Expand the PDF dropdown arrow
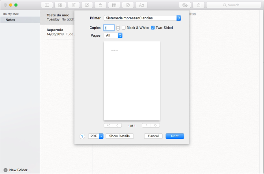The width and height of the screenshot is (264, 174). point(101,136)
